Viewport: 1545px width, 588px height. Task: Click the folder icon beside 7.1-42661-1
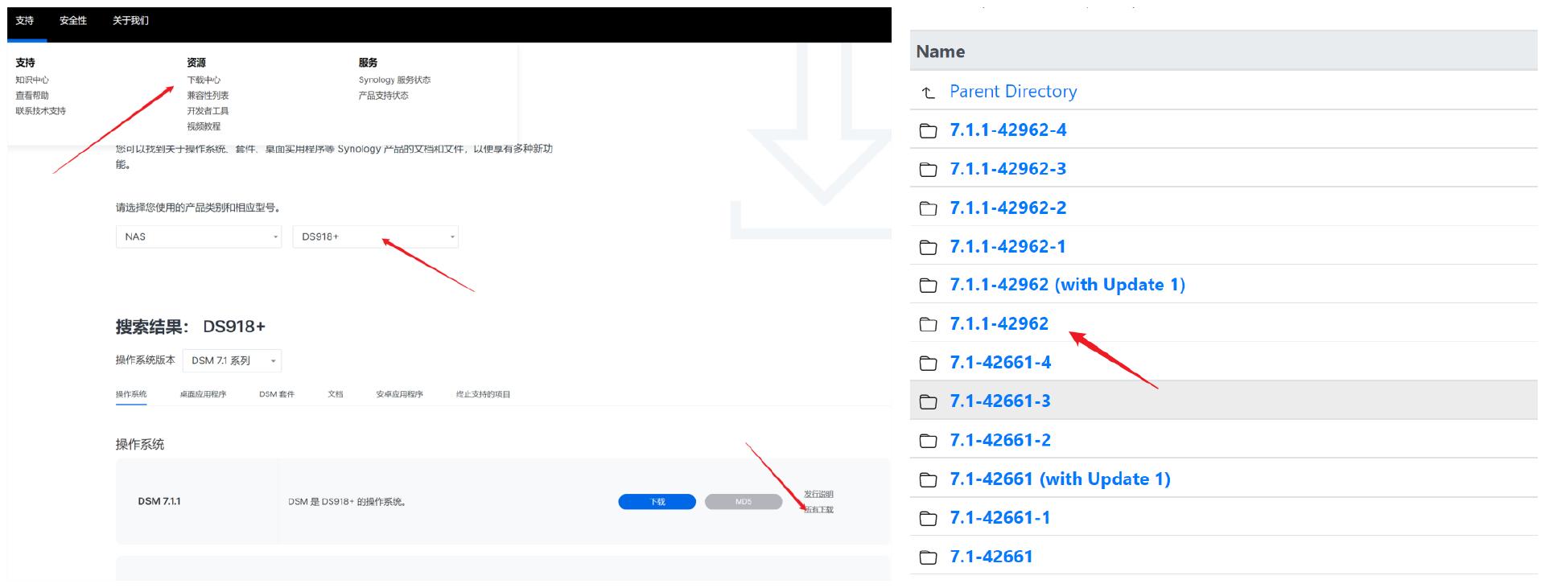[x=928, y=518]
